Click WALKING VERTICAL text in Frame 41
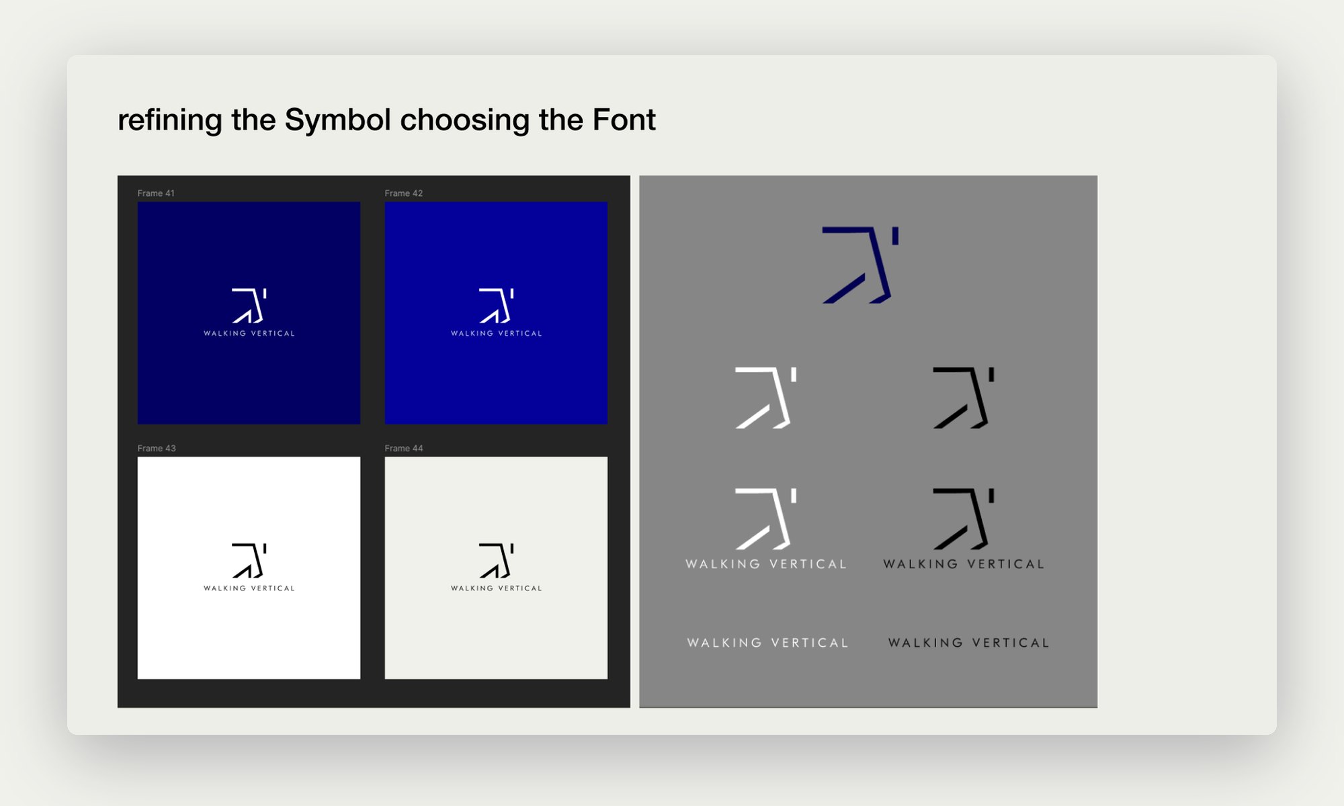Screen dimensions: 1344x806 click(249, 333)
